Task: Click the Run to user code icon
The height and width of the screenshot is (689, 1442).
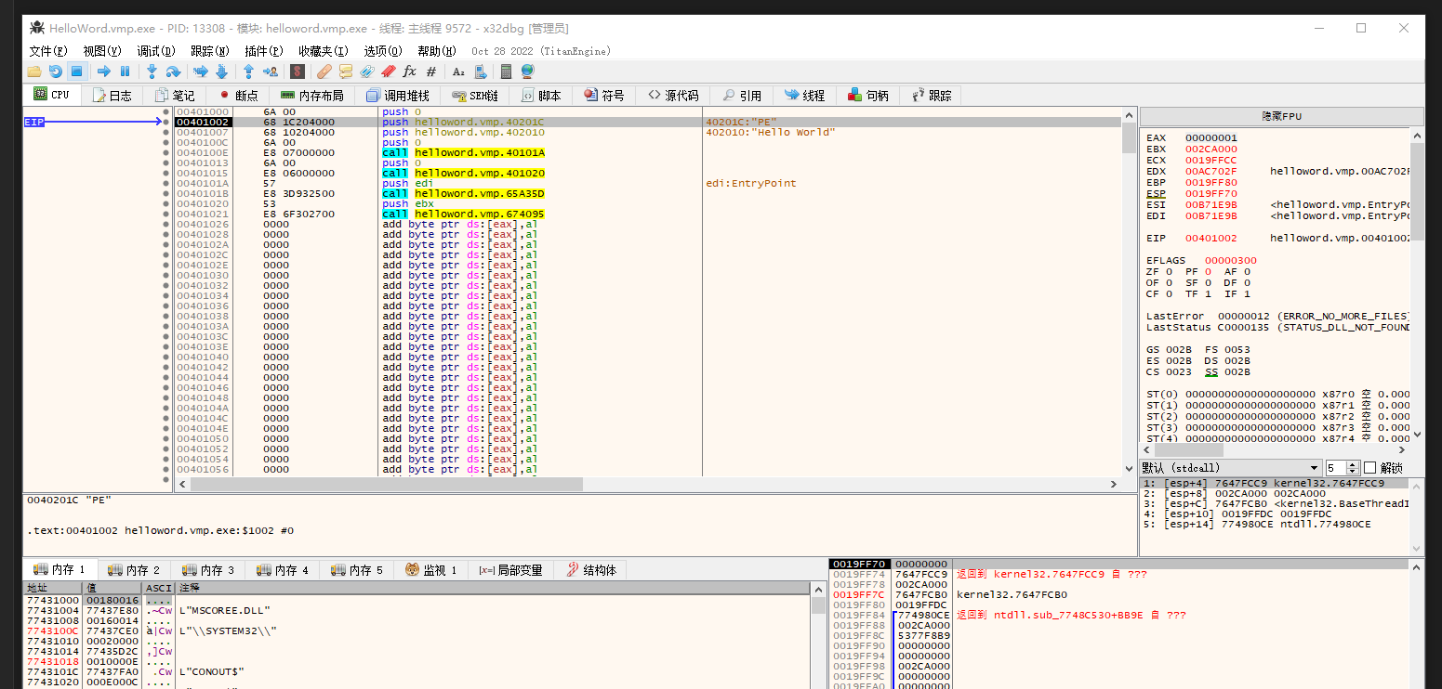Action: (x=271, y=71)
